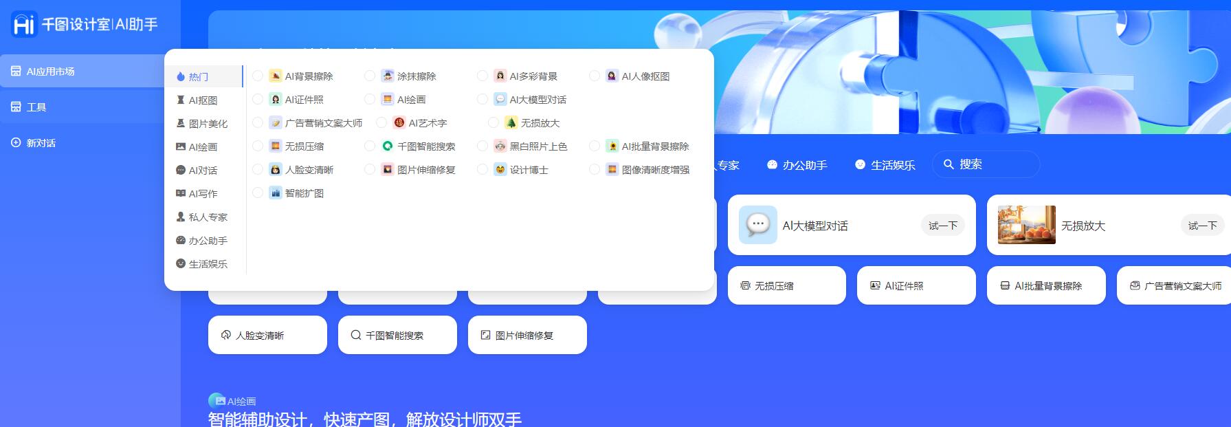The height and width of the screenshot is (427, 1231).
Task: Click the 无损放大 tree icon in popup
Action: [x=511, y=123]
